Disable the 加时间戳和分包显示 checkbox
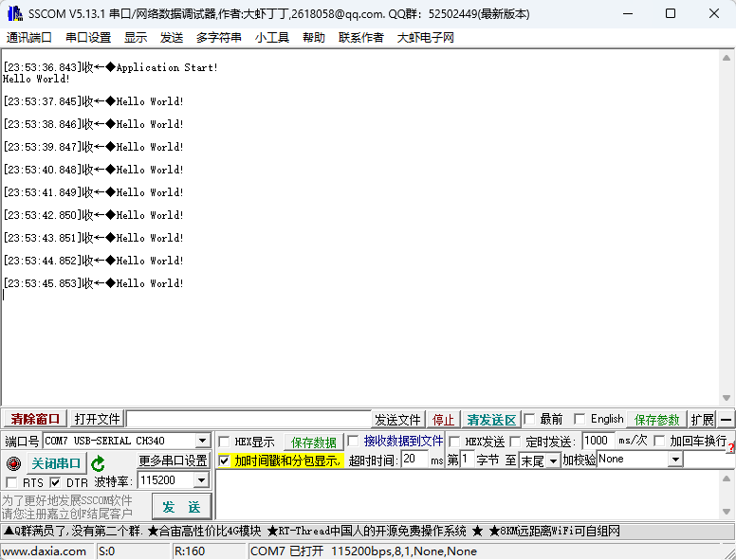 click(224, 461)
